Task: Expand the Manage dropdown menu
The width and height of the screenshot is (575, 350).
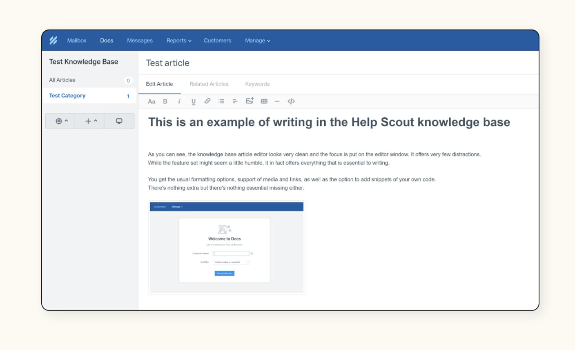Action: (258, 40)
